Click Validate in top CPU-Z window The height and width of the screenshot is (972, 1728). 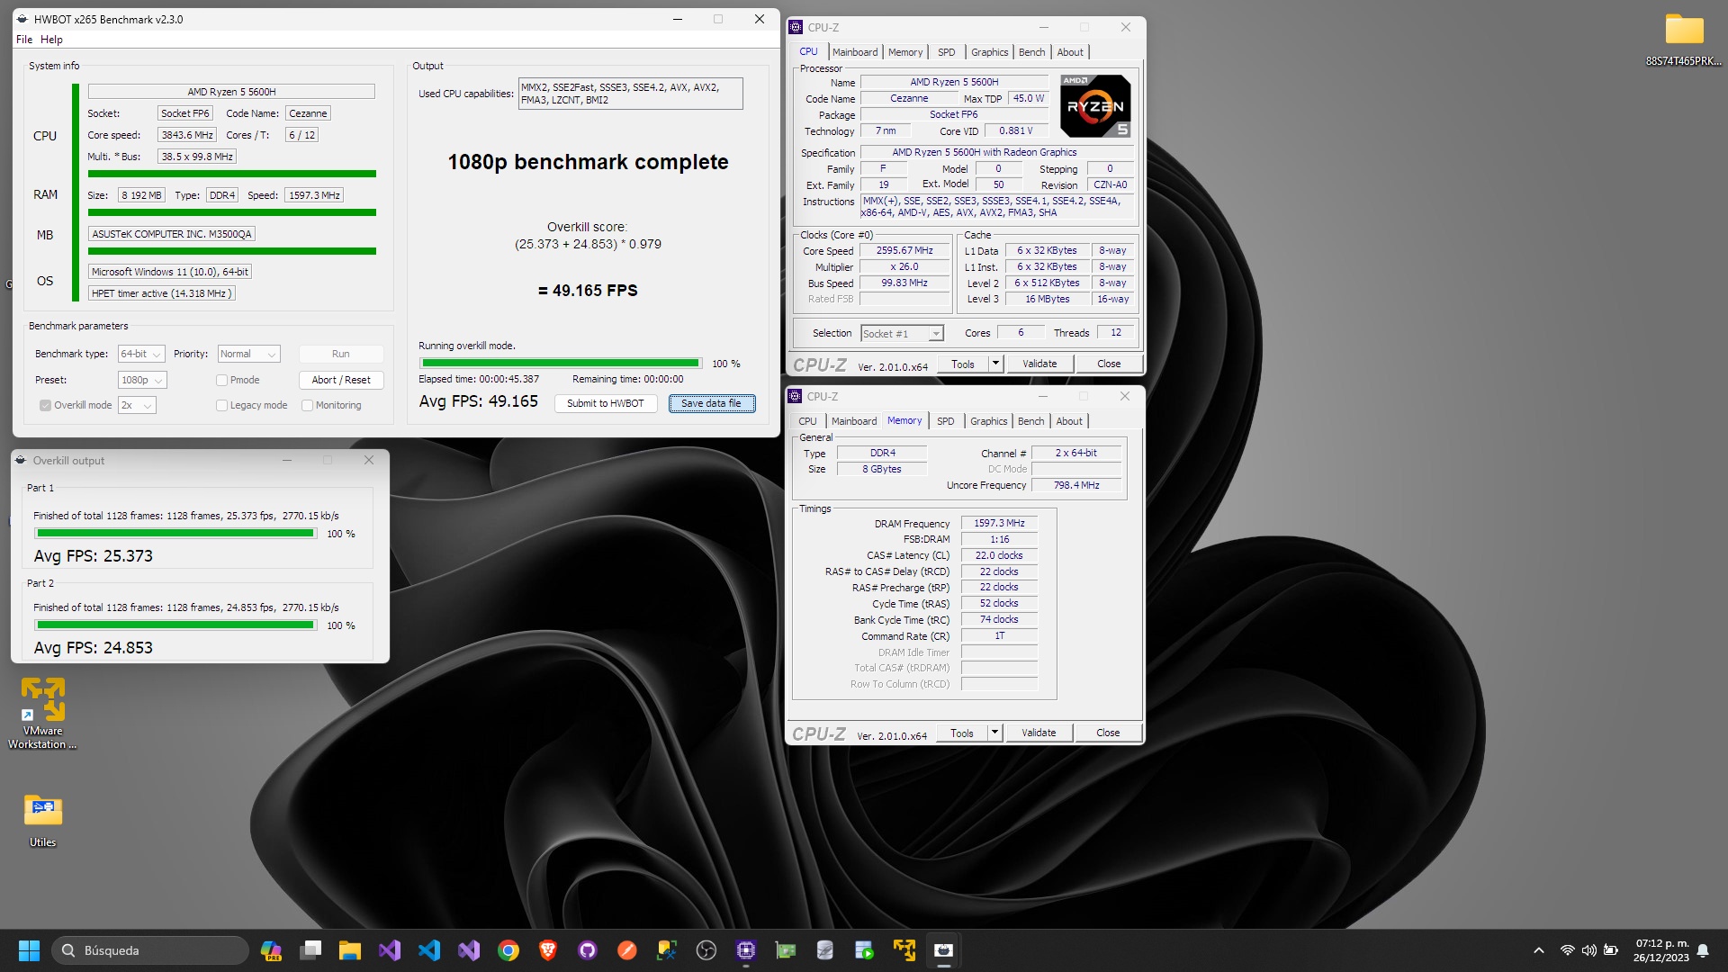pos(1039,364)
